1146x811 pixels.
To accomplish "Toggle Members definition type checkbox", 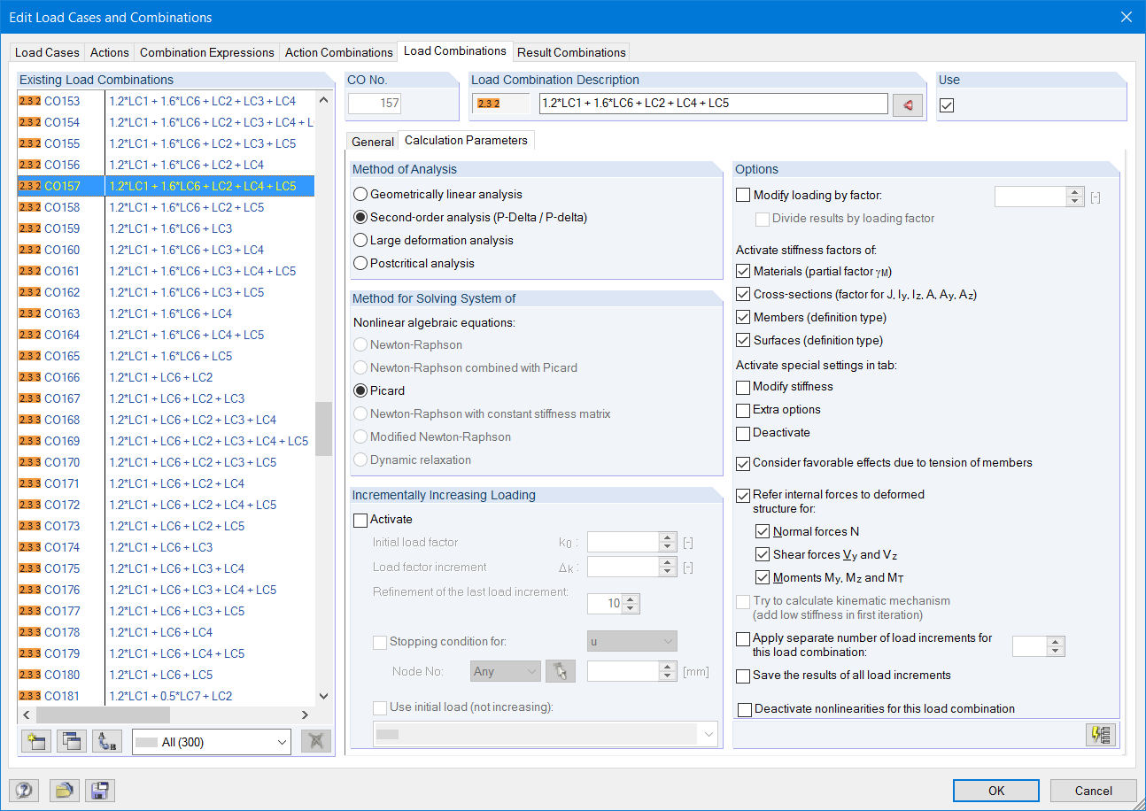I will coord(743,318).
